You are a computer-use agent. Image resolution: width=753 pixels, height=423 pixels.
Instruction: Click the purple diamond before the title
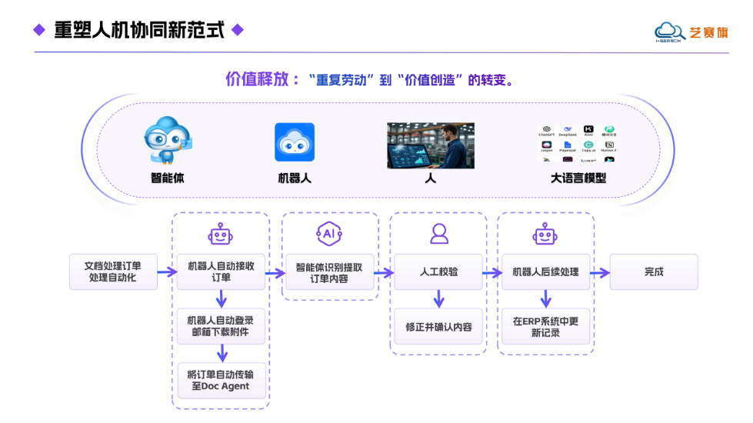click(x=39, y=30)
